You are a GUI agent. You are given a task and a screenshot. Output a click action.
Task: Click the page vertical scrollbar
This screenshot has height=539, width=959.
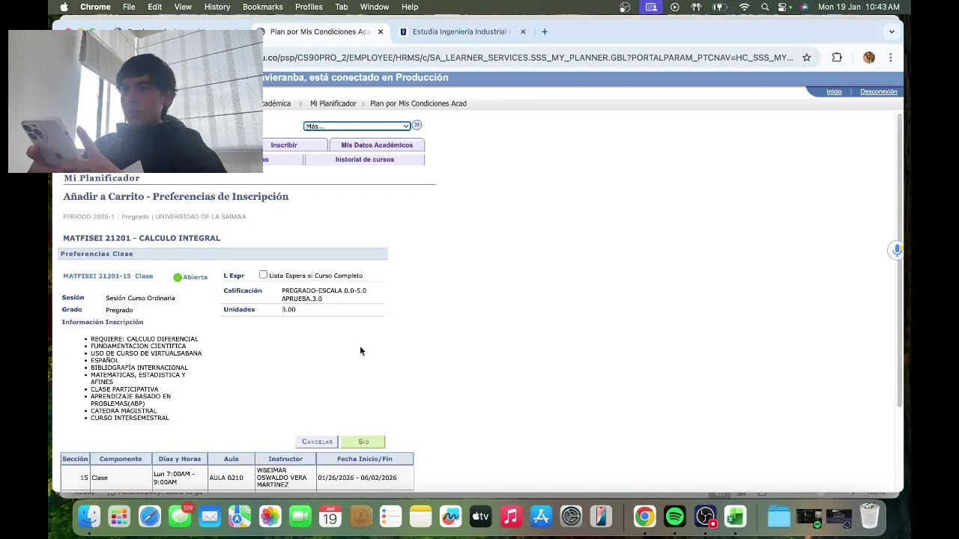click(900, 259)
